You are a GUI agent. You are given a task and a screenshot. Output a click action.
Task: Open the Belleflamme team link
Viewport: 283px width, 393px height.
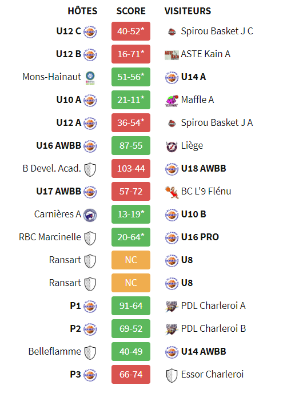54,351
